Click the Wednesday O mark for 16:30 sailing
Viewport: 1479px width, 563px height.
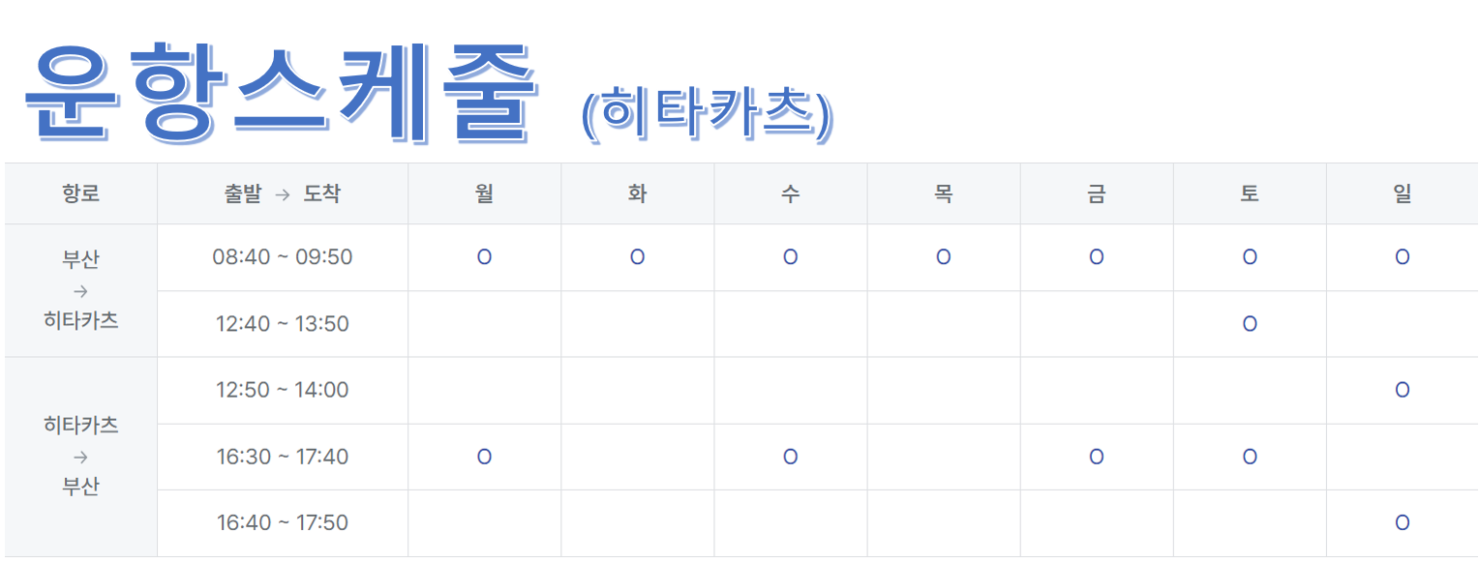[791, 457]
